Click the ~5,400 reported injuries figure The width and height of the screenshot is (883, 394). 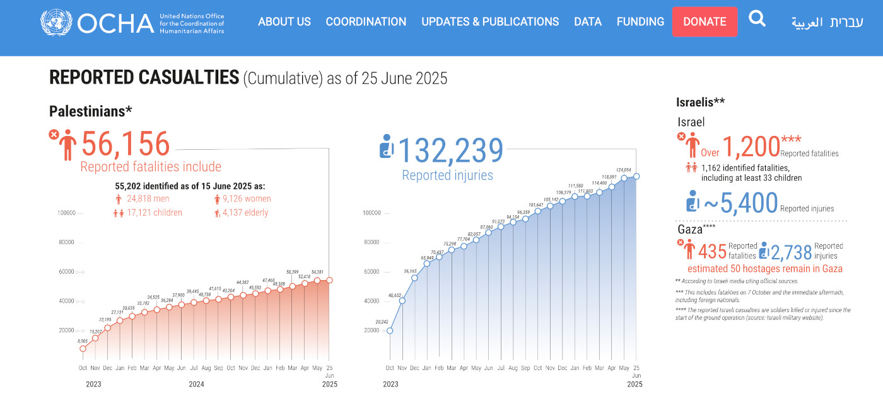pyautogui.click(x=741, y=203)
